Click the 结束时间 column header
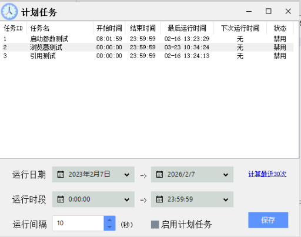Viewport: 301px width, 237px height. pyautogui.click(x=143, y=28)
